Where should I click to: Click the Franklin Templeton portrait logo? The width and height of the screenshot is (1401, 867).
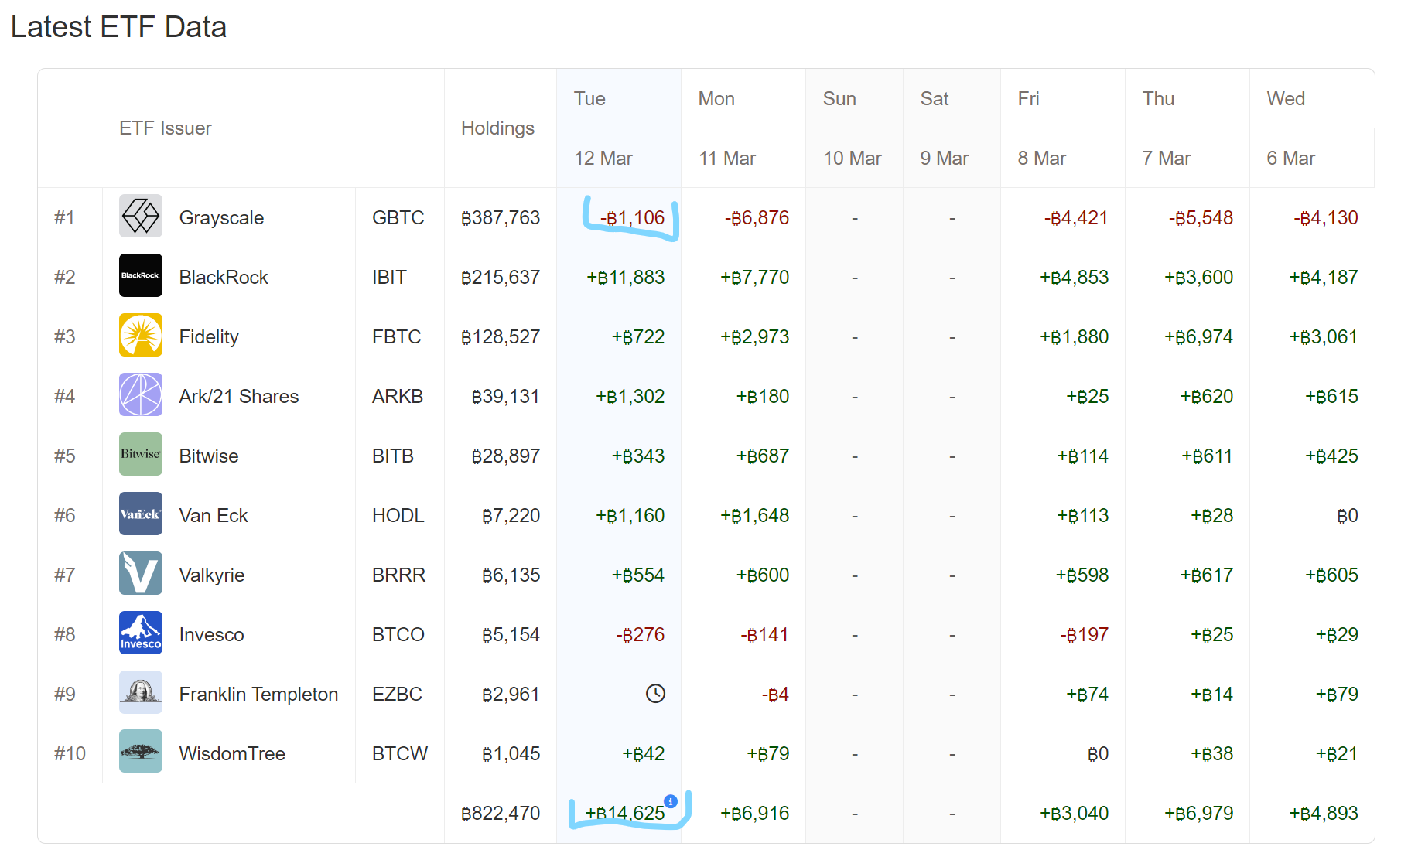(140, 692)
